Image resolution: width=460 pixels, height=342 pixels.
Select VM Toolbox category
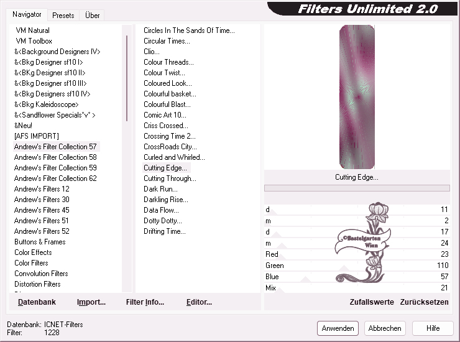click(34, 41)
